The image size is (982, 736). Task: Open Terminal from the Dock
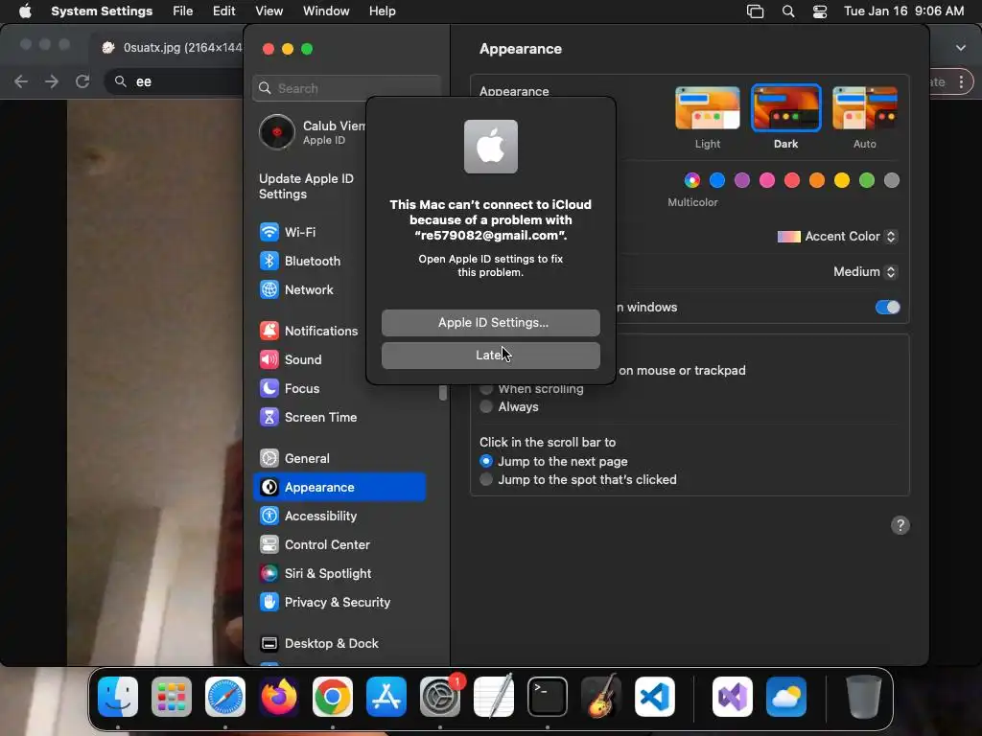click(548, 697)
